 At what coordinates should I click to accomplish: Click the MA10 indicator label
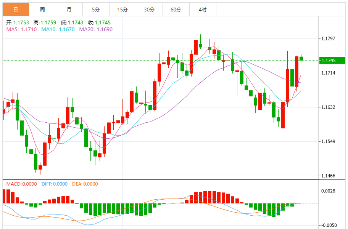tap(58, 29)
